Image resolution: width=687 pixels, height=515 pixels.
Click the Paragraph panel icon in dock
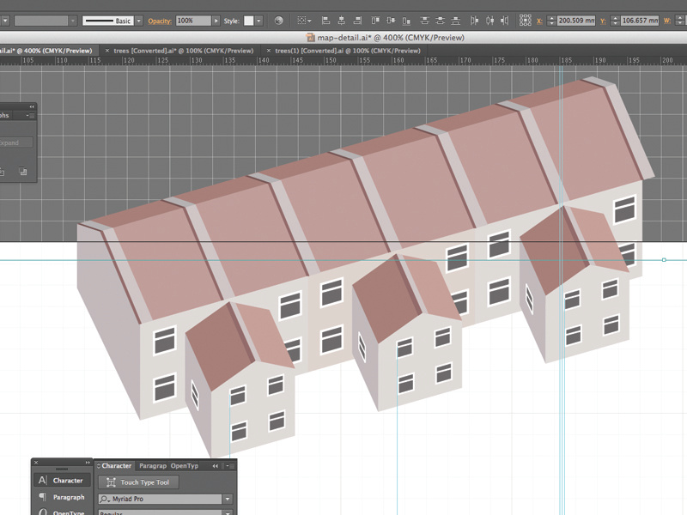click(x=43, y=497)
